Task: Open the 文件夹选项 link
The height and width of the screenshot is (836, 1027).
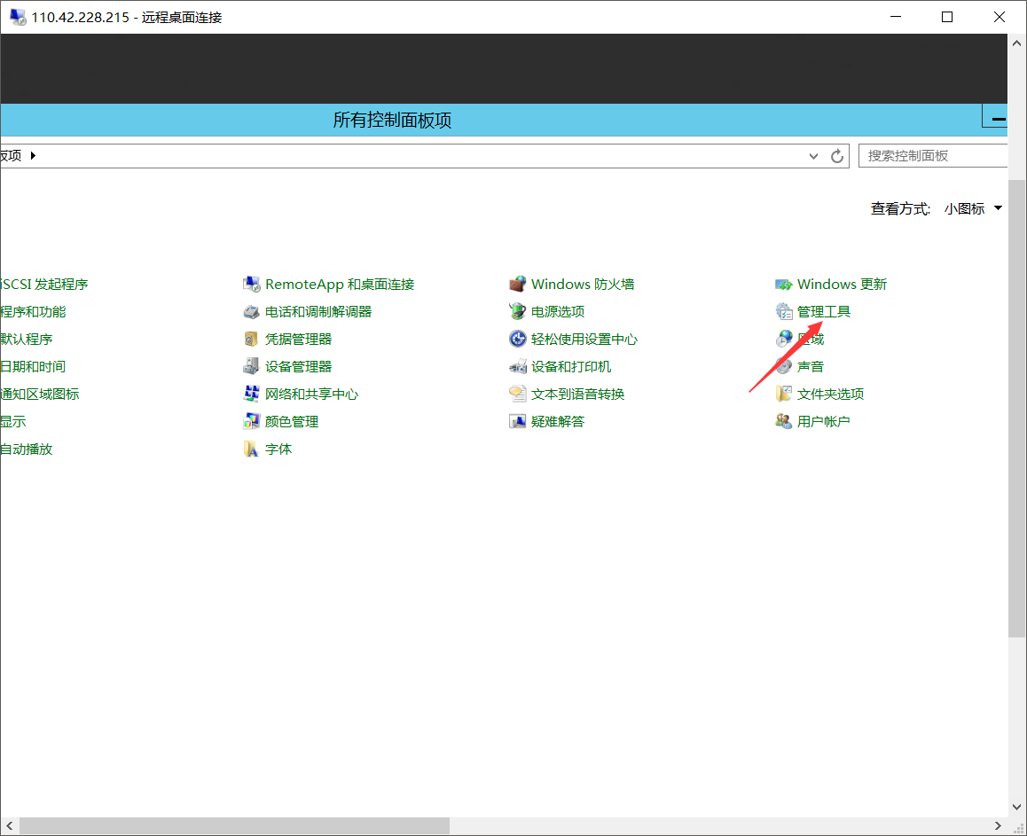Action: tap(830, 395)
